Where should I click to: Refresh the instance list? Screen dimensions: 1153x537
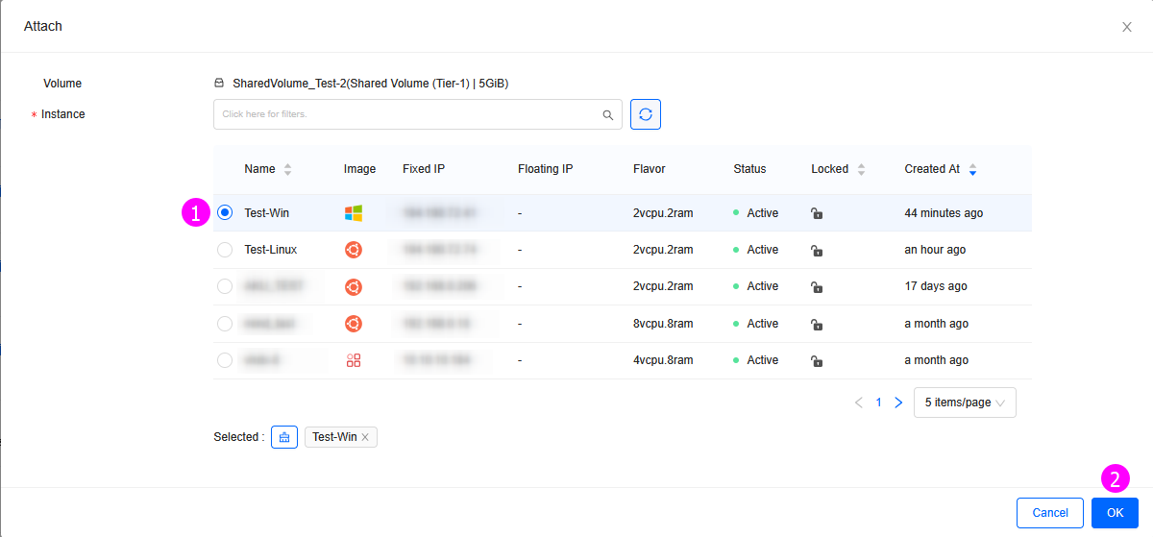click(646, 114)
